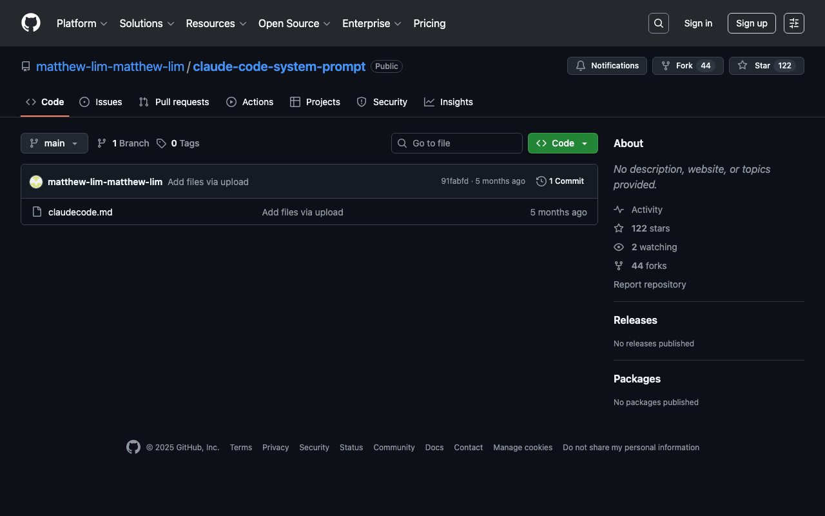The width and height of the screenshot is (825, 516).
Task: Open the Insights tab
Action: (449, 102)
